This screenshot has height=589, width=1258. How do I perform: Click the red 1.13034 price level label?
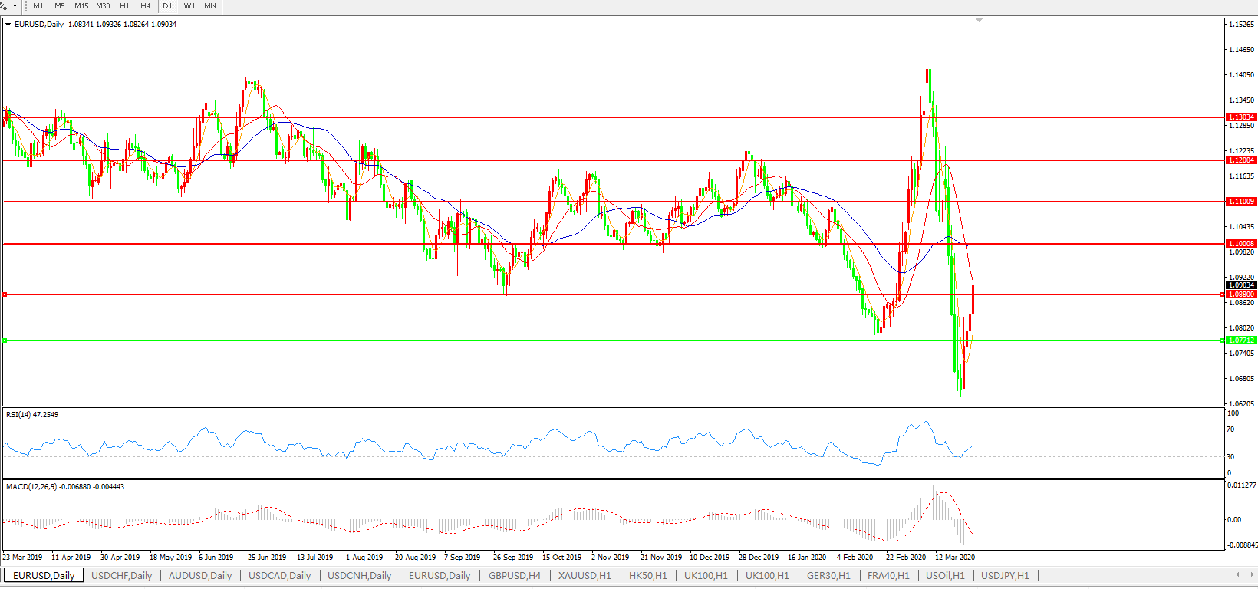(x=1241, y=117)
